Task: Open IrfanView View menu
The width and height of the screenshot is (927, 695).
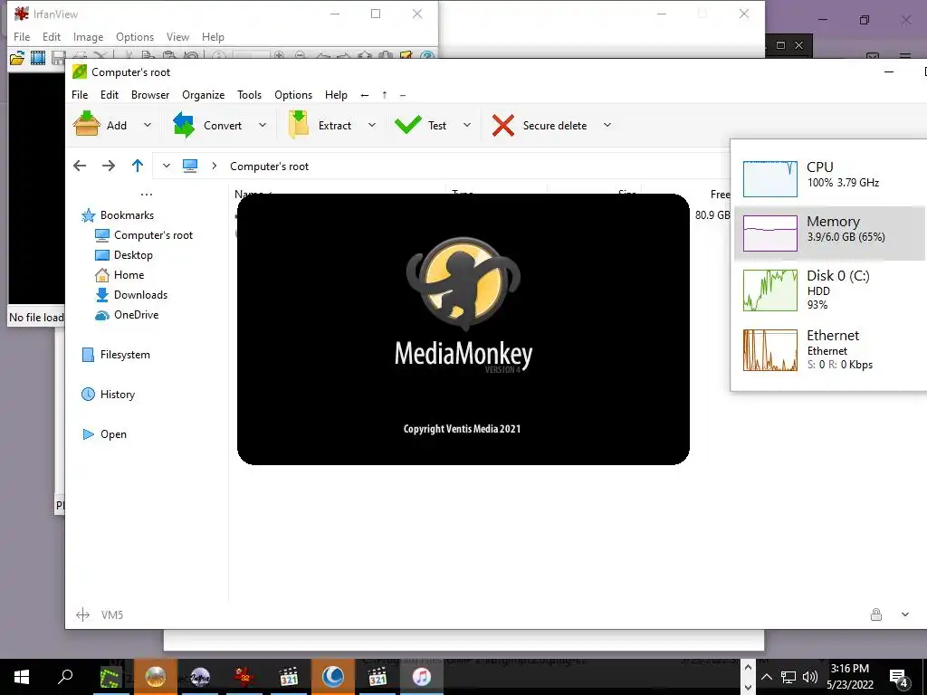Action: point(177,36)
